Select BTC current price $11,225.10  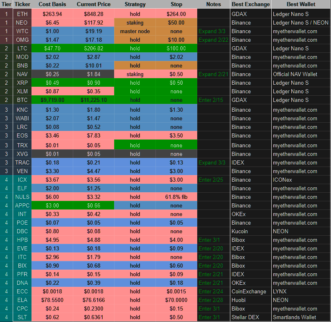pyautogui.click(x=94, y=100)
